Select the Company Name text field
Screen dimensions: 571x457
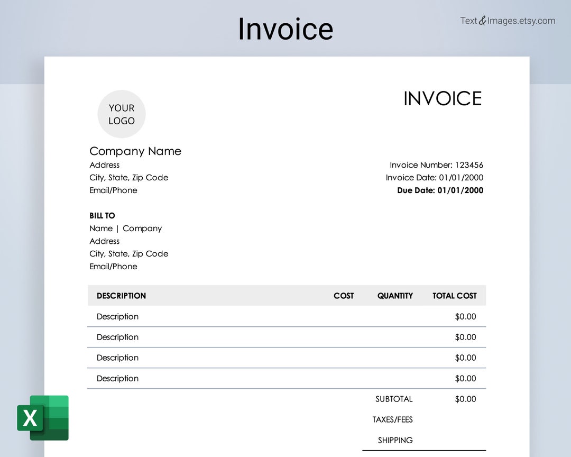(135, 151)
